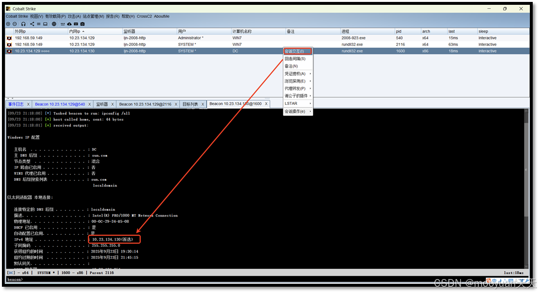
Task: Close the Beacon @1600 tab
Action: (x=266, y=104)
